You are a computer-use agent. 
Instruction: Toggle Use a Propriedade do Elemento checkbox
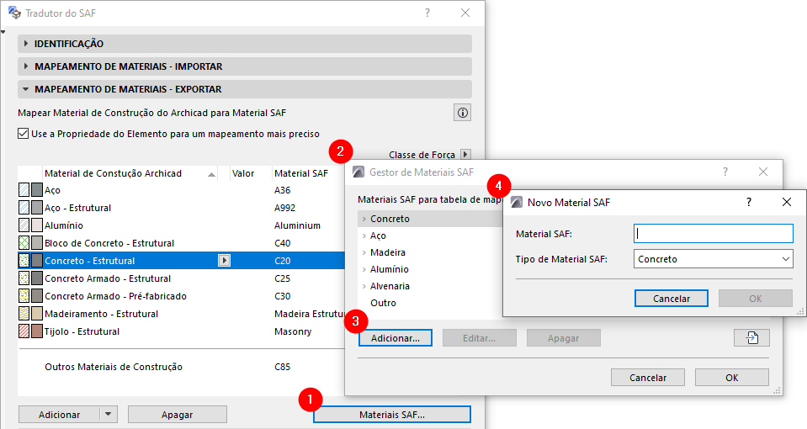[x=24, y=134]
